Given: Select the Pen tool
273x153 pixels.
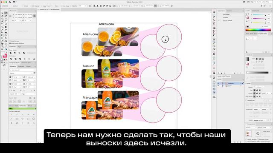Looking at the screenshot, I should (3, 16).
